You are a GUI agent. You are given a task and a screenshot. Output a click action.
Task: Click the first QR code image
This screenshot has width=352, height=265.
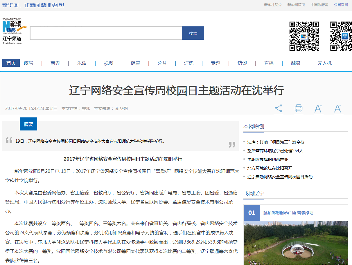point(304,36)
